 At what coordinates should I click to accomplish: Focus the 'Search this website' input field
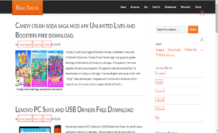[x=172, y=29]
